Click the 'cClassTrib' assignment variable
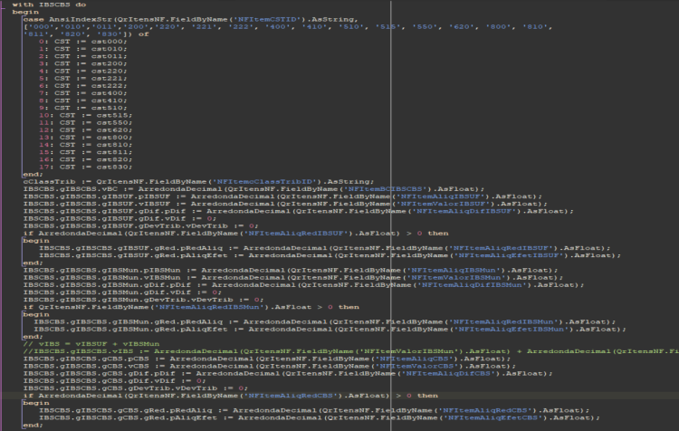This screenshot has width=679, height=431. (50, 181)
